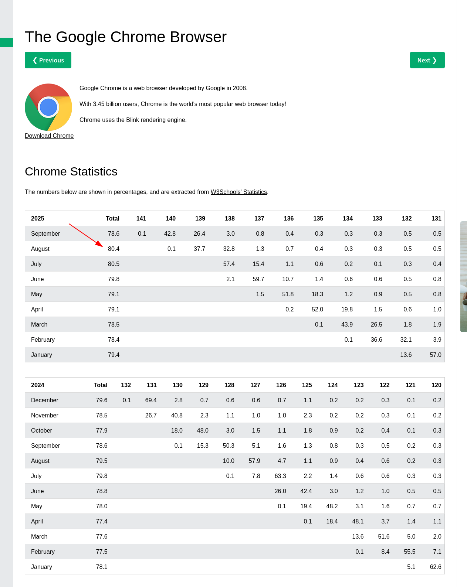Click the left chevron icon in the Previous button
467x587 pixels.
(x=35, y=60)
